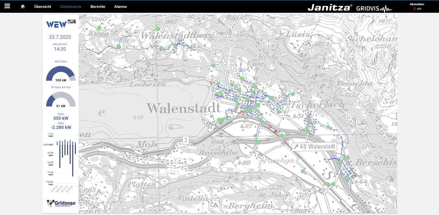Click the GridVis waveform logo

tap(374, 8)
